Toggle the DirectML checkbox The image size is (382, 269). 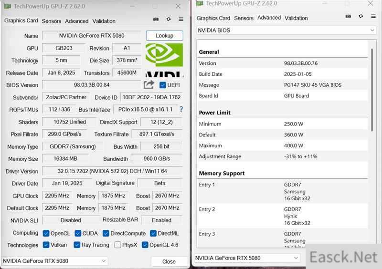click(x=153, y=233)
